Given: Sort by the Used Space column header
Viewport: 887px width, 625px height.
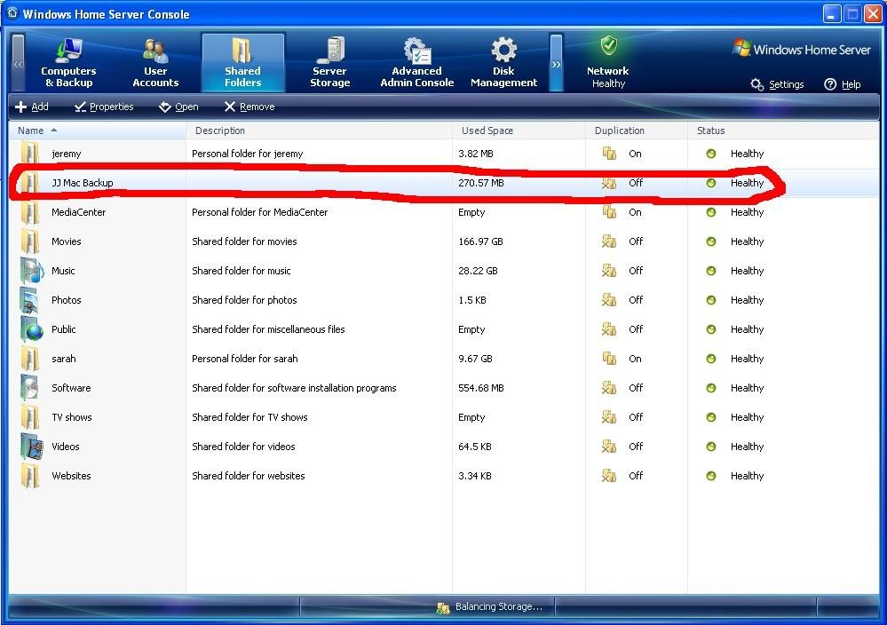Looking at the screenshot, I should 519,131.
